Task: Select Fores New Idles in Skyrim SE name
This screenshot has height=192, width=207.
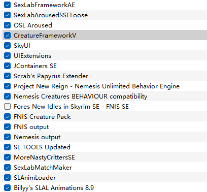Action: tap(71, 107)
